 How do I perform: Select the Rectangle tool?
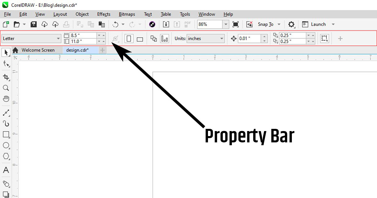tap(6, 135)
